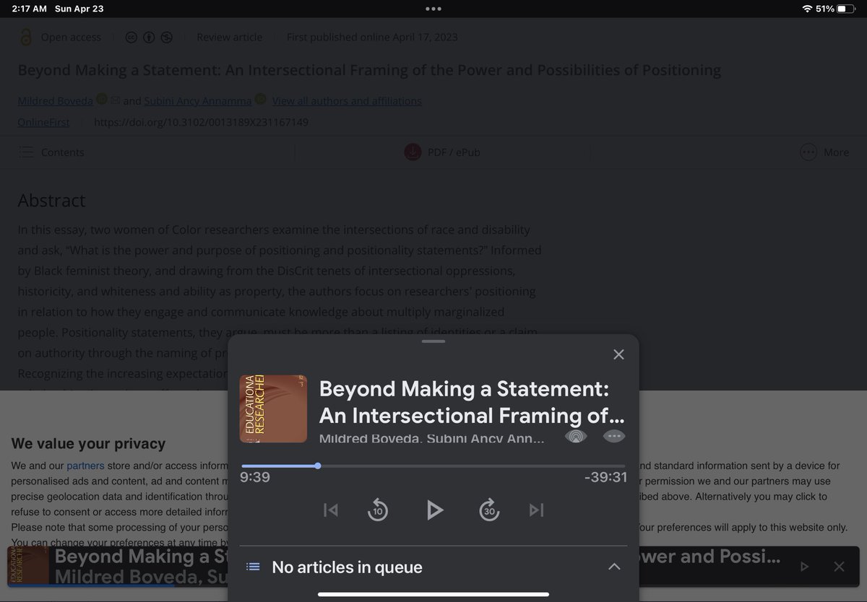Skip forward 30 seconds in the audio
867x602 pixels.
(490, 510)
